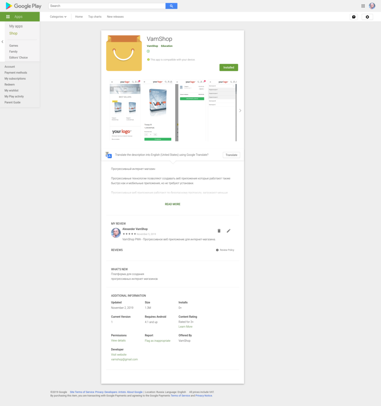This screenshot has height=406, width=381.
Task: Click the Education category link
Action: point(167,46)
